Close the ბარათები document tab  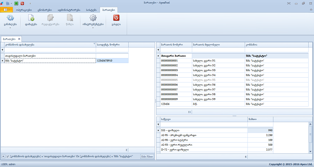click(x=19, y=39)
